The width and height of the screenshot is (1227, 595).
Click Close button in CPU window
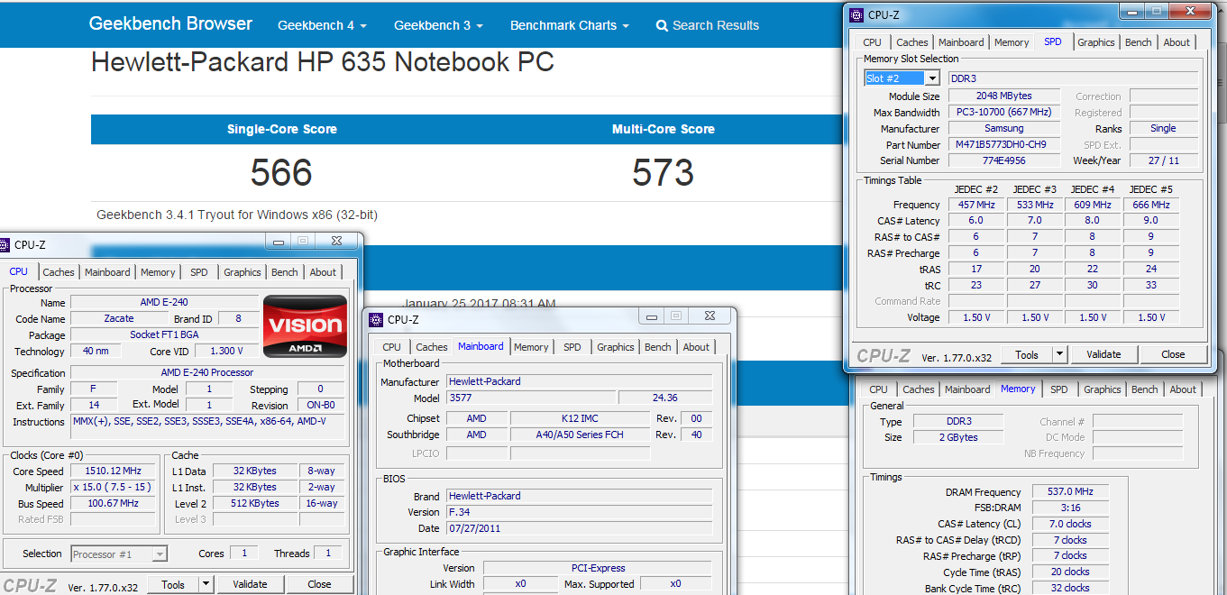[x=319, y=584]
